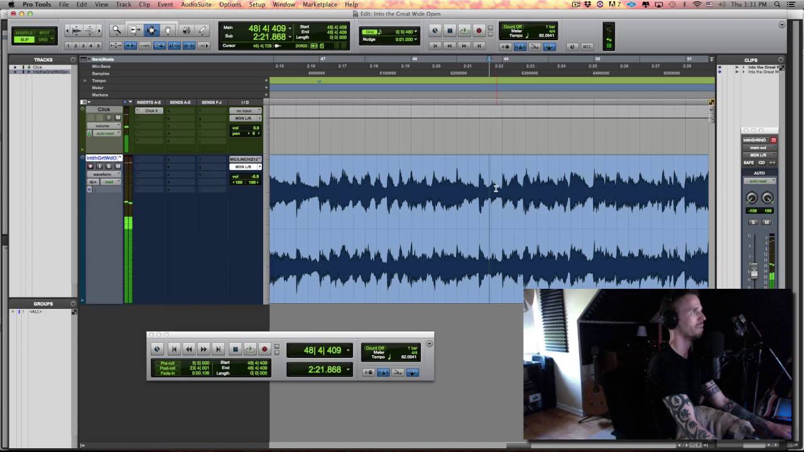
Task: Click Record button in top transport
Action: [x=479, y=30]
